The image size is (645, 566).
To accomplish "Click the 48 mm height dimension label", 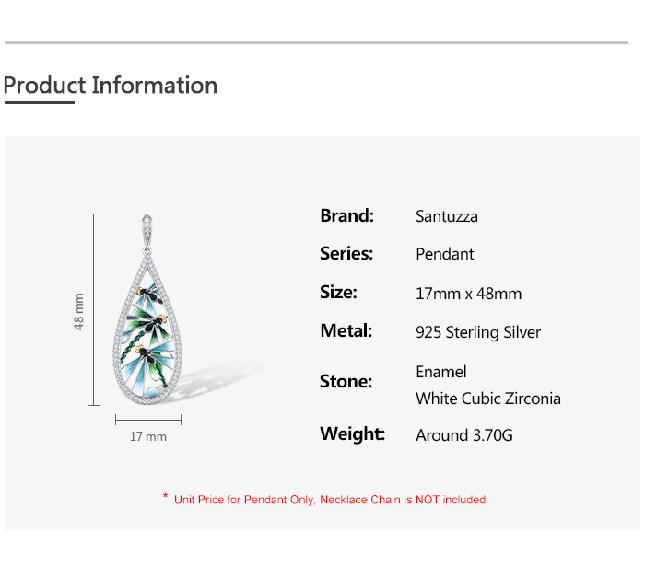I will (x=79, y=312).
